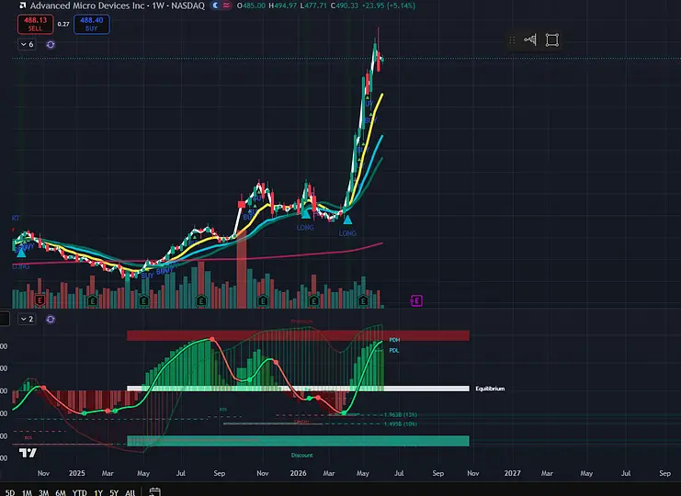
Task: Click the PDL label
Action: [394, 350]
